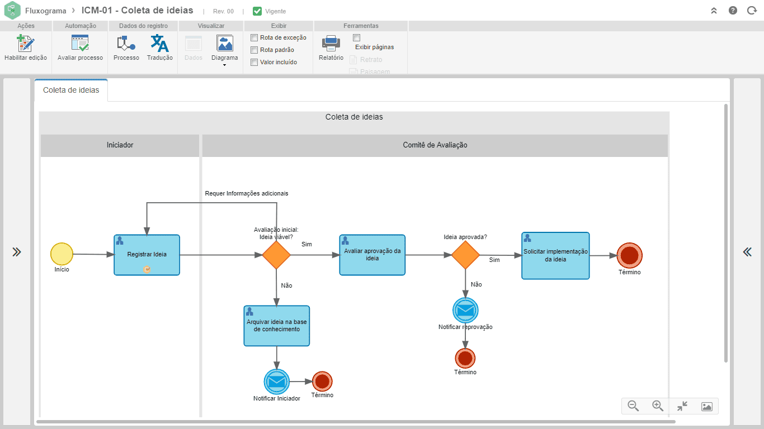Select Arquivar ideia na base task
This screenshot has width=764, height=429.
[277, 326]
